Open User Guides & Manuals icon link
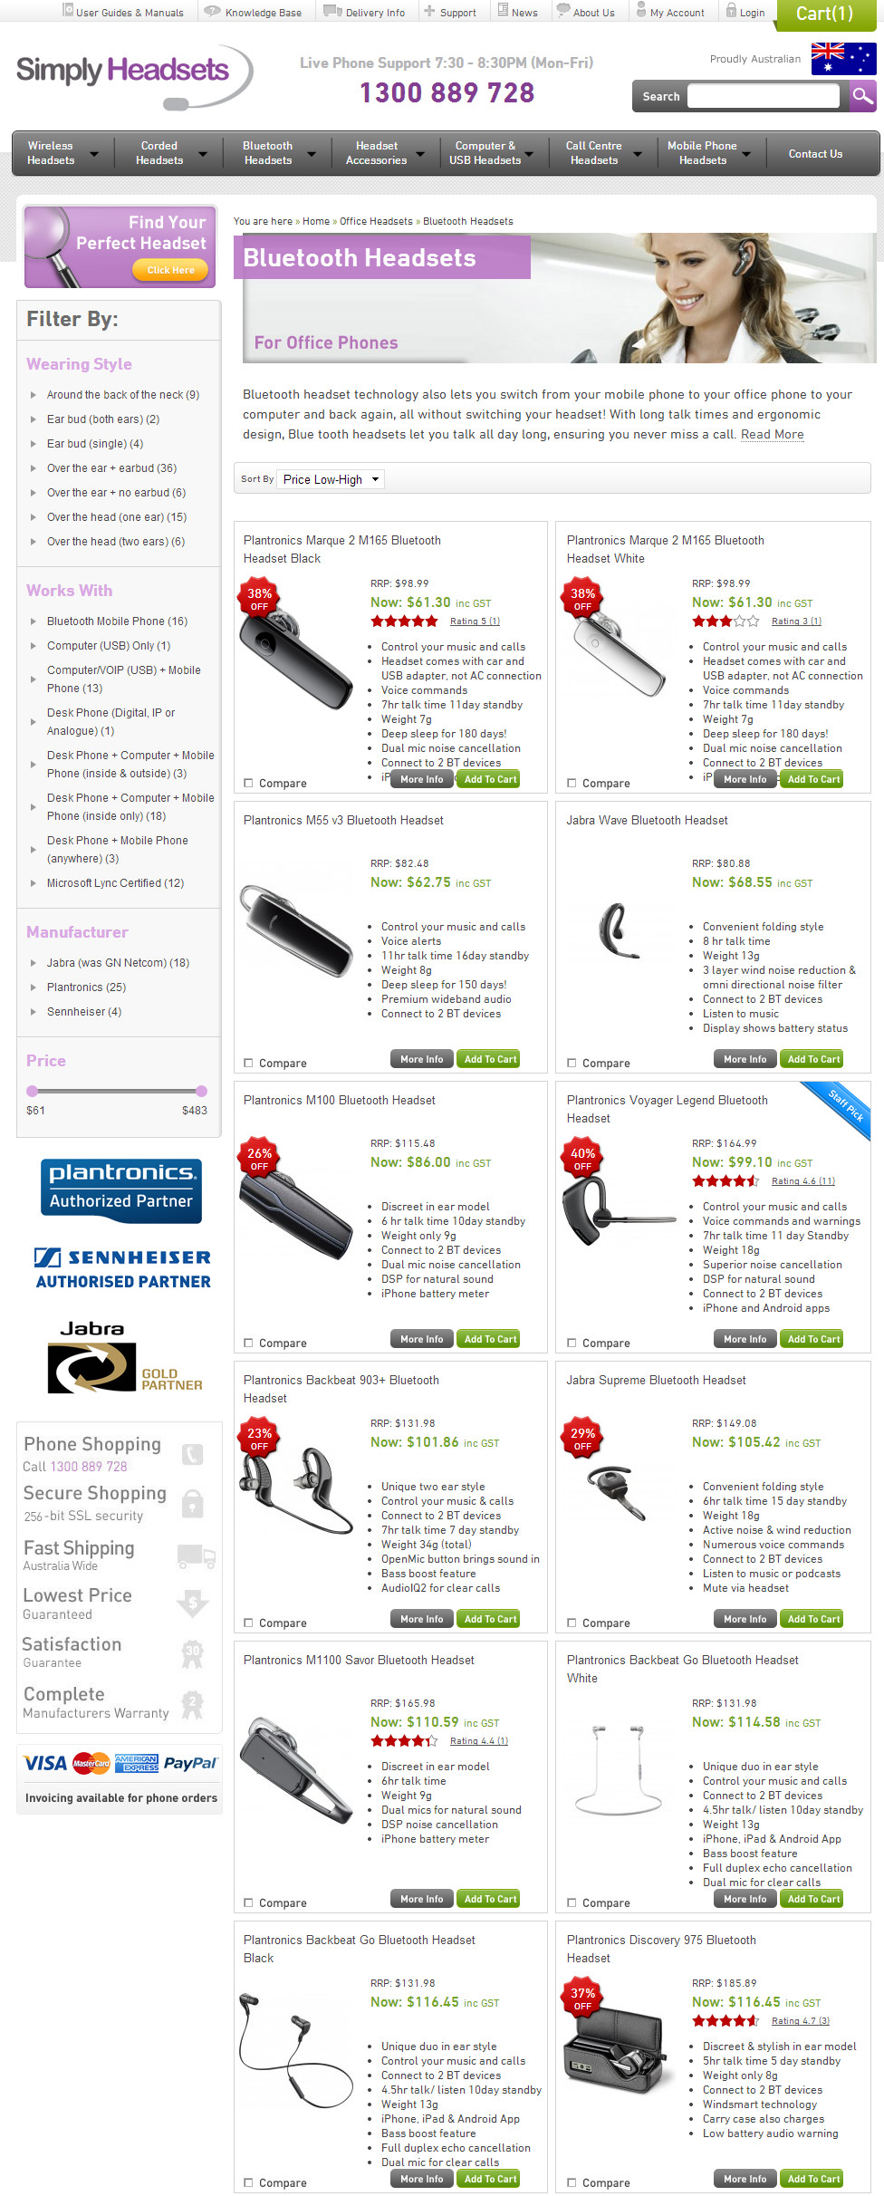884x2196 pixels. pos(68,11)
